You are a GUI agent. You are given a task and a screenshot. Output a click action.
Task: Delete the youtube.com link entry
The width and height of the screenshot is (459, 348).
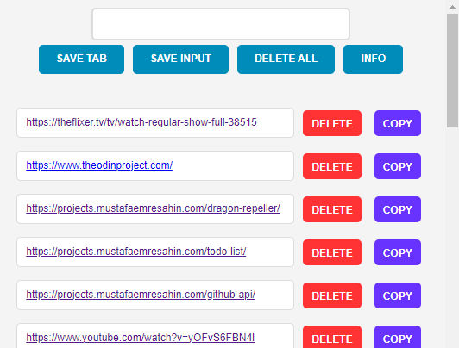332,337
